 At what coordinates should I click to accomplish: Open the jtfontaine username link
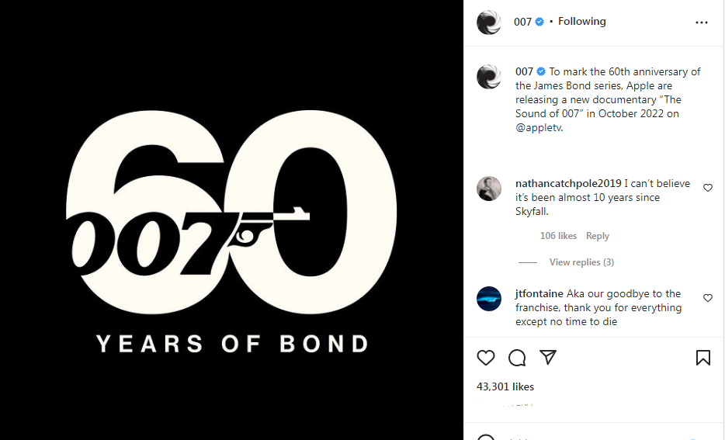point(539,294)
